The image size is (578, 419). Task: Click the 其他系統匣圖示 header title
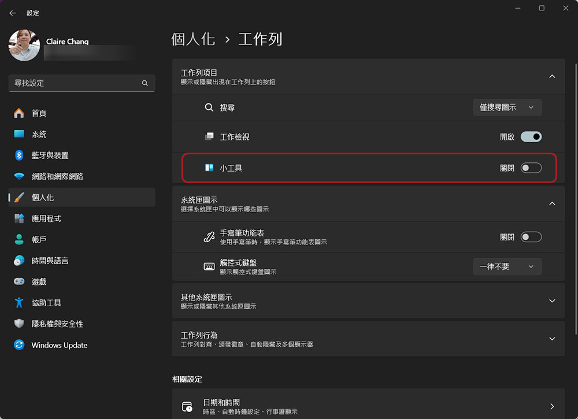206,298
